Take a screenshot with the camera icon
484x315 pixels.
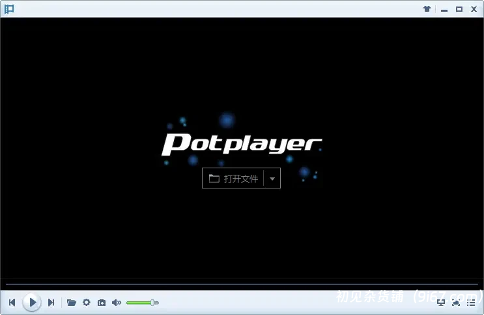pyautogui.click(x=102, y=303)
